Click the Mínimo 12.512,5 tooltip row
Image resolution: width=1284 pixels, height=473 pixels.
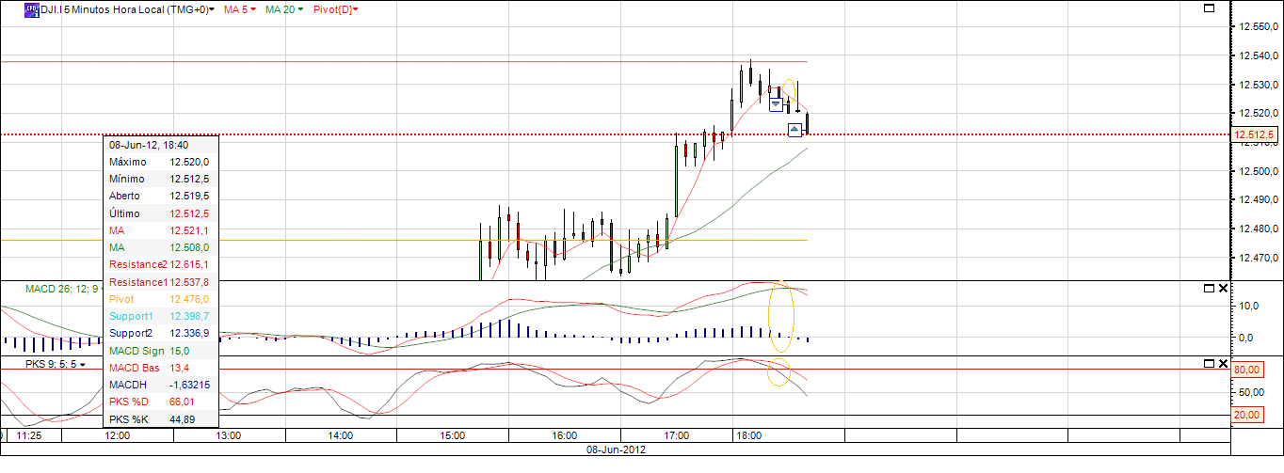click(161, 179)
